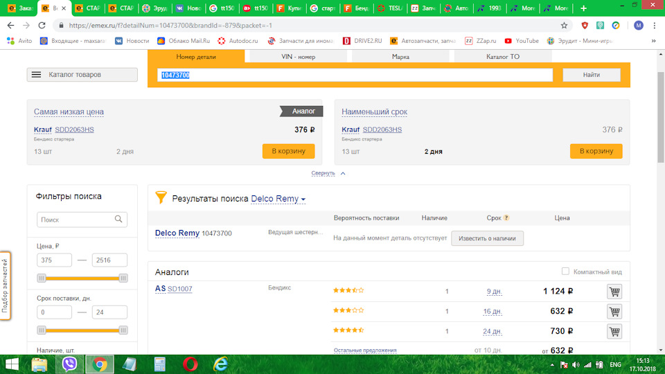This screenshot has width=665, height=374.
Task: Open the Avito bookmark
Action: coord(19,41)
